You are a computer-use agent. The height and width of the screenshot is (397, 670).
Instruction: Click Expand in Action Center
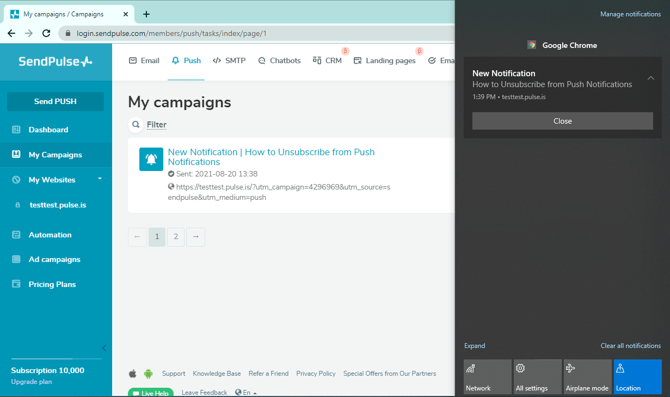[475, 346]
